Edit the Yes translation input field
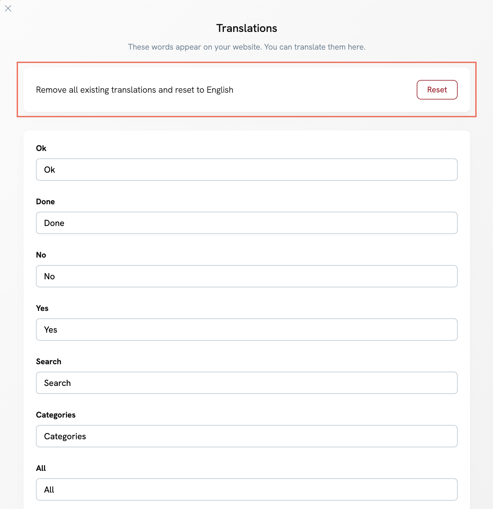The width and height of the screenshot is (493, 509). pyautogui.click(x=246, y=330)
